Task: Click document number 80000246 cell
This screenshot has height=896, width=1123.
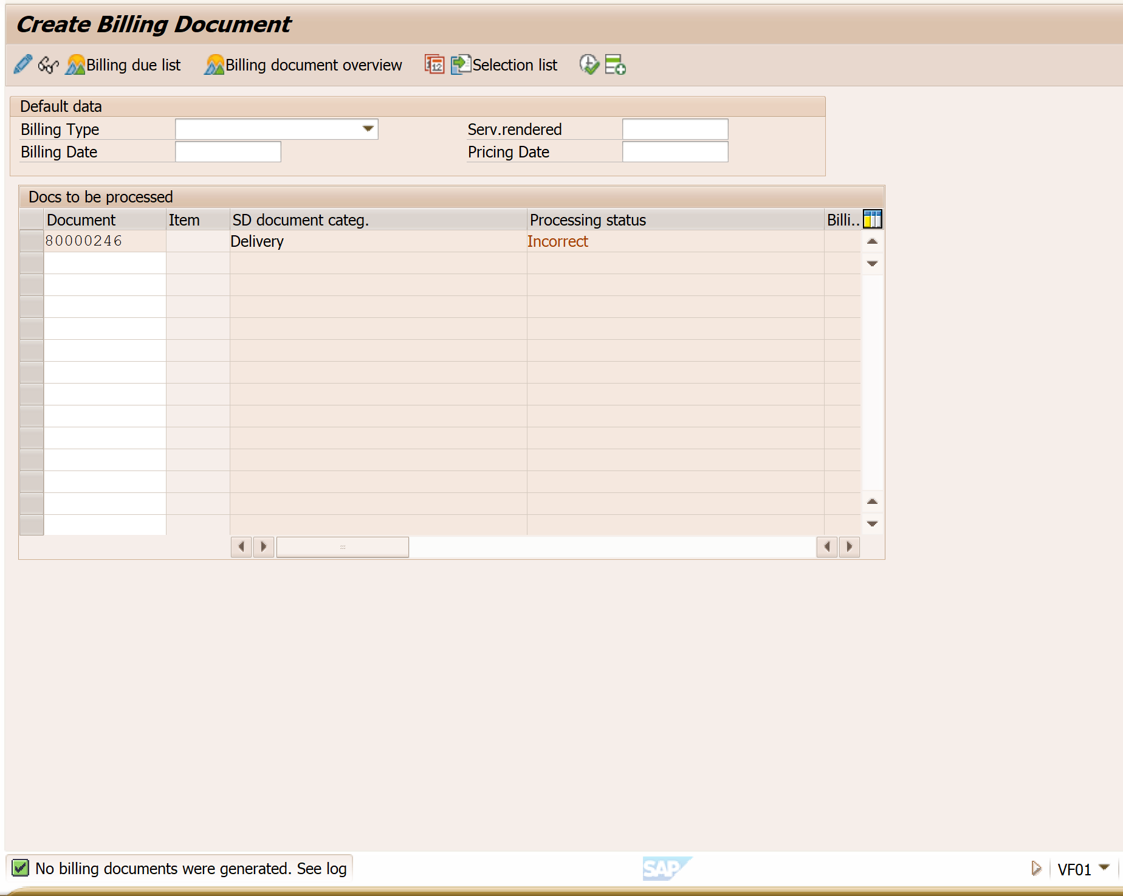Action: [105, 241]
